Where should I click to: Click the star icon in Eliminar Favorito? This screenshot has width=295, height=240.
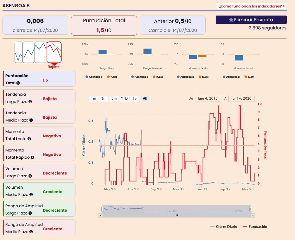coord(231,20)
